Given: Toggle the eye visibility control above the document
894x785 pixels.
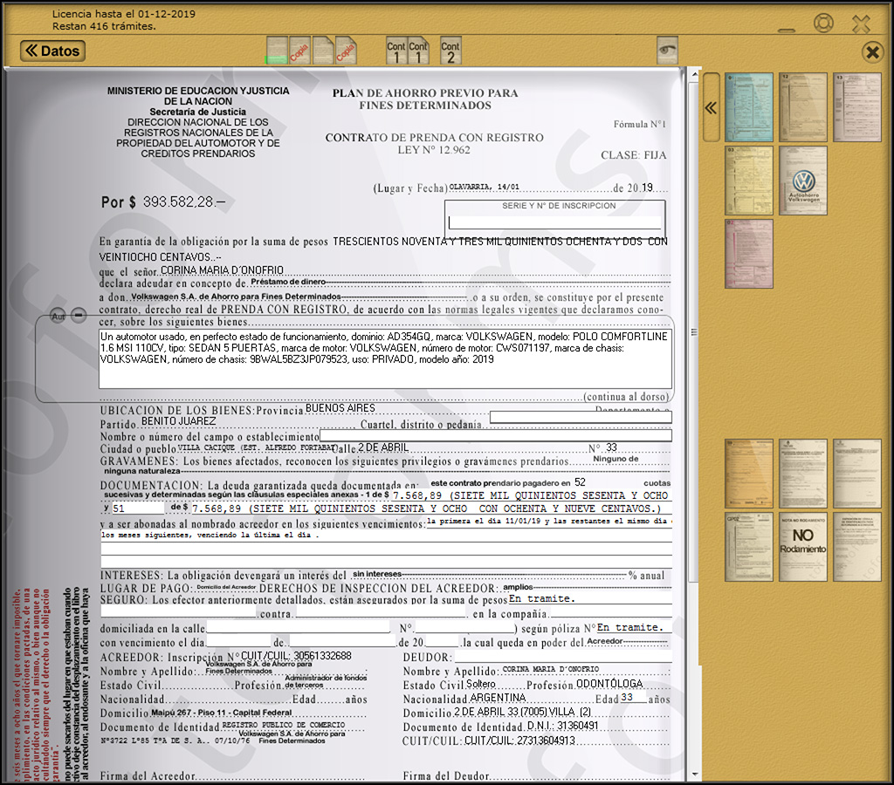Looking at the screenshot, I should pos(668,50).
